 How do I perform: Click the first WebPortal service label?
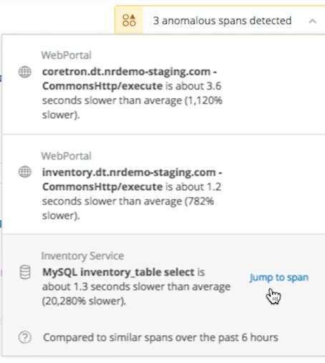click(x=67, y=55)
